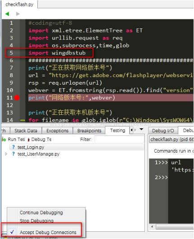Expand the test_UserManage.py tree node
The image size is (194, 239).
click(x=6, y=154)
